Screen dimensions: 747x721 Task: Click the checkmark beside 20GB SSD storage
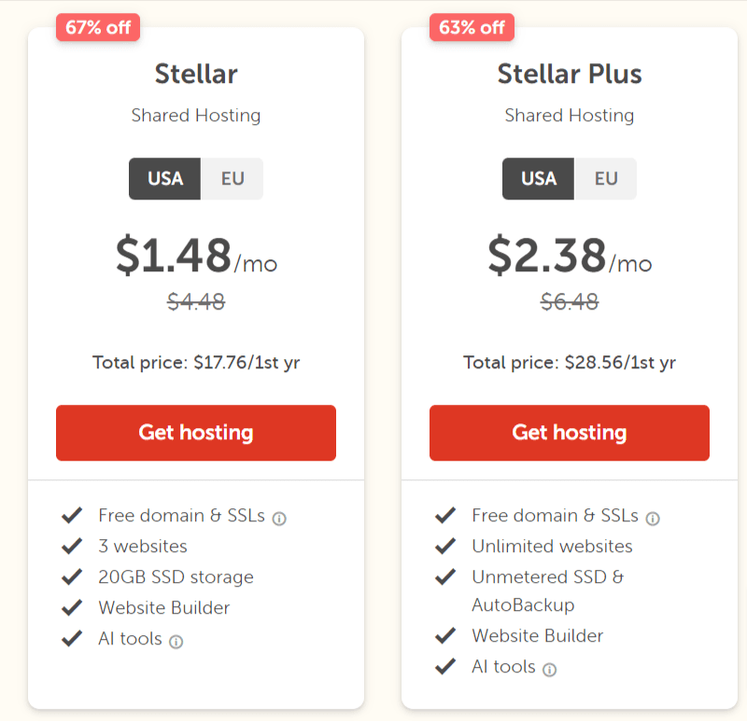(x=72, y=576)
